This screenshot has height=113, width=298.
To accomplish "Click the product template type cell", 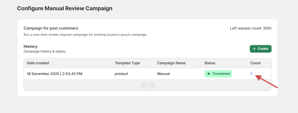I will pos(121,74).
